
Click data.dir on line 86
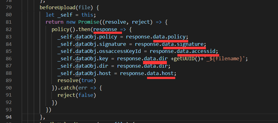[156, 59]
